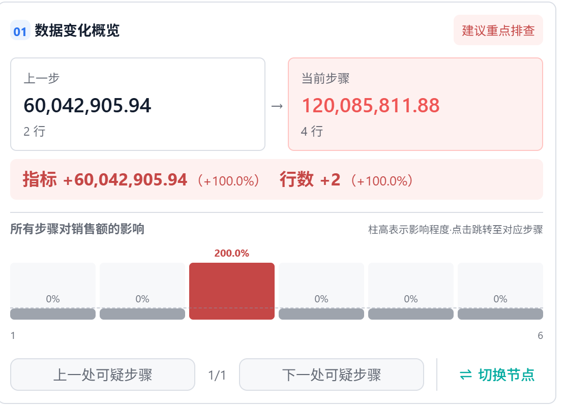The image size is (566, 405).
Task: Select the fifth step's 0% impact bar
Action: tap(411, 291)
